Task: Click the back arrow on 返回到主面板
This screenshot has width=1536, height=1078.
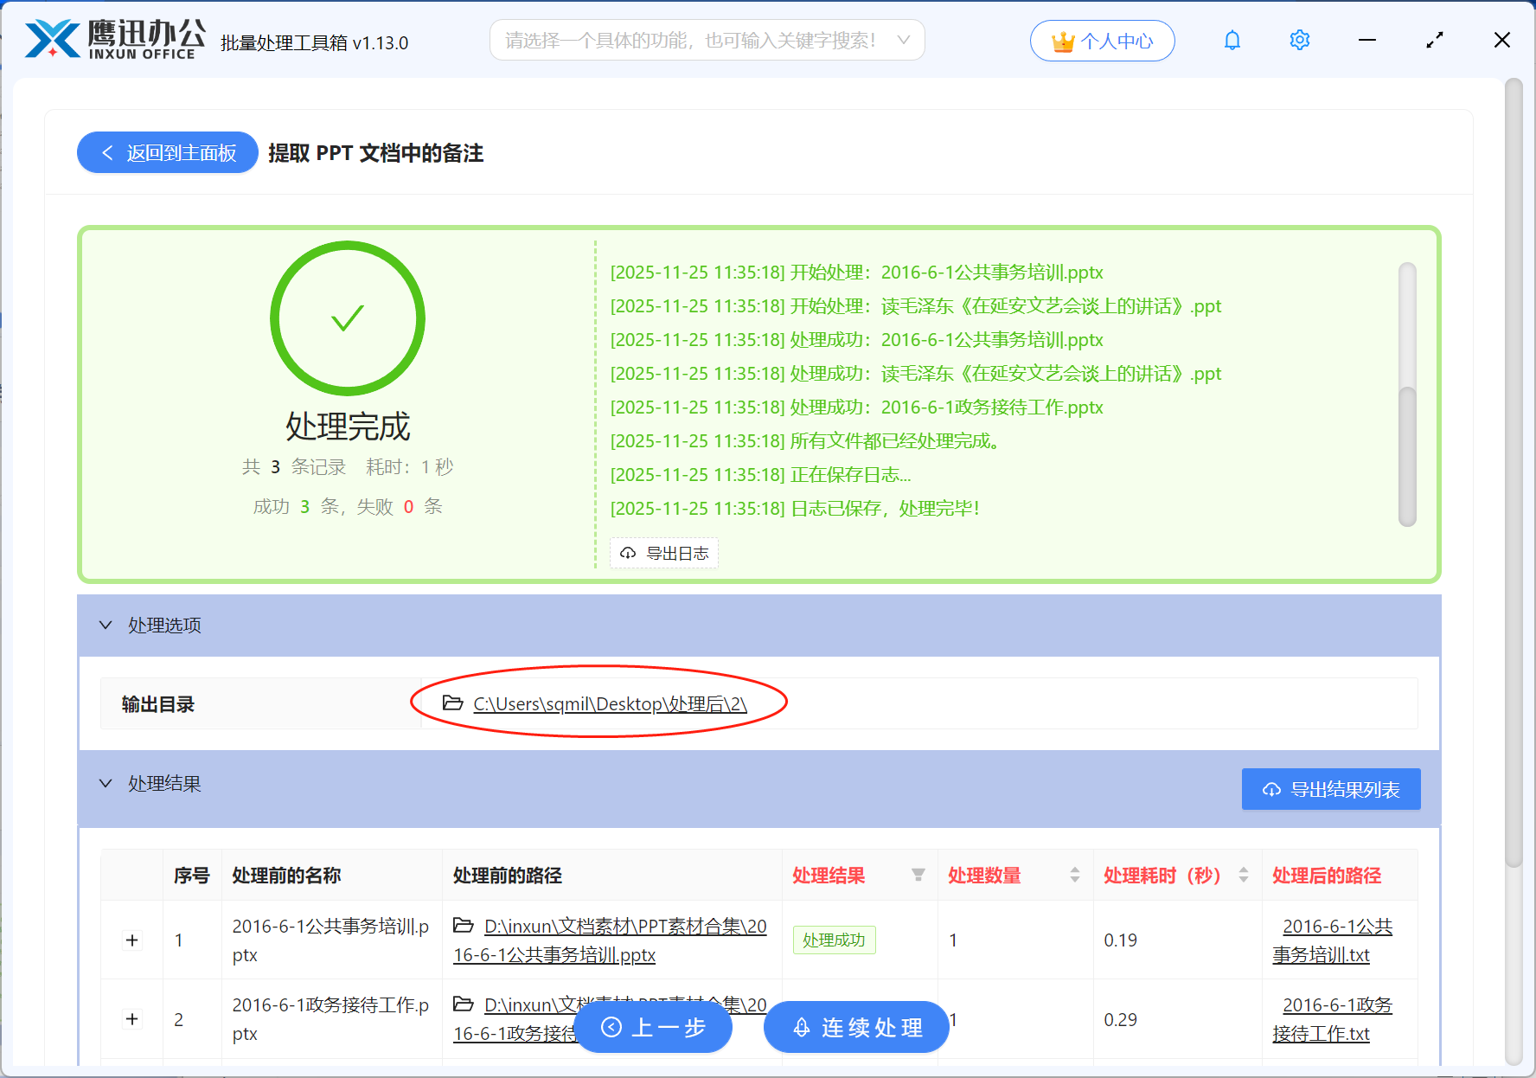Action: tap(107, 152)
